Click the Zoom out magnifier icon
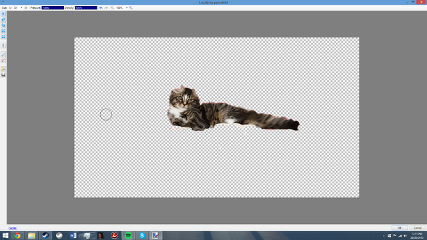The image size is (427, 240). click(x=113, y=8)
